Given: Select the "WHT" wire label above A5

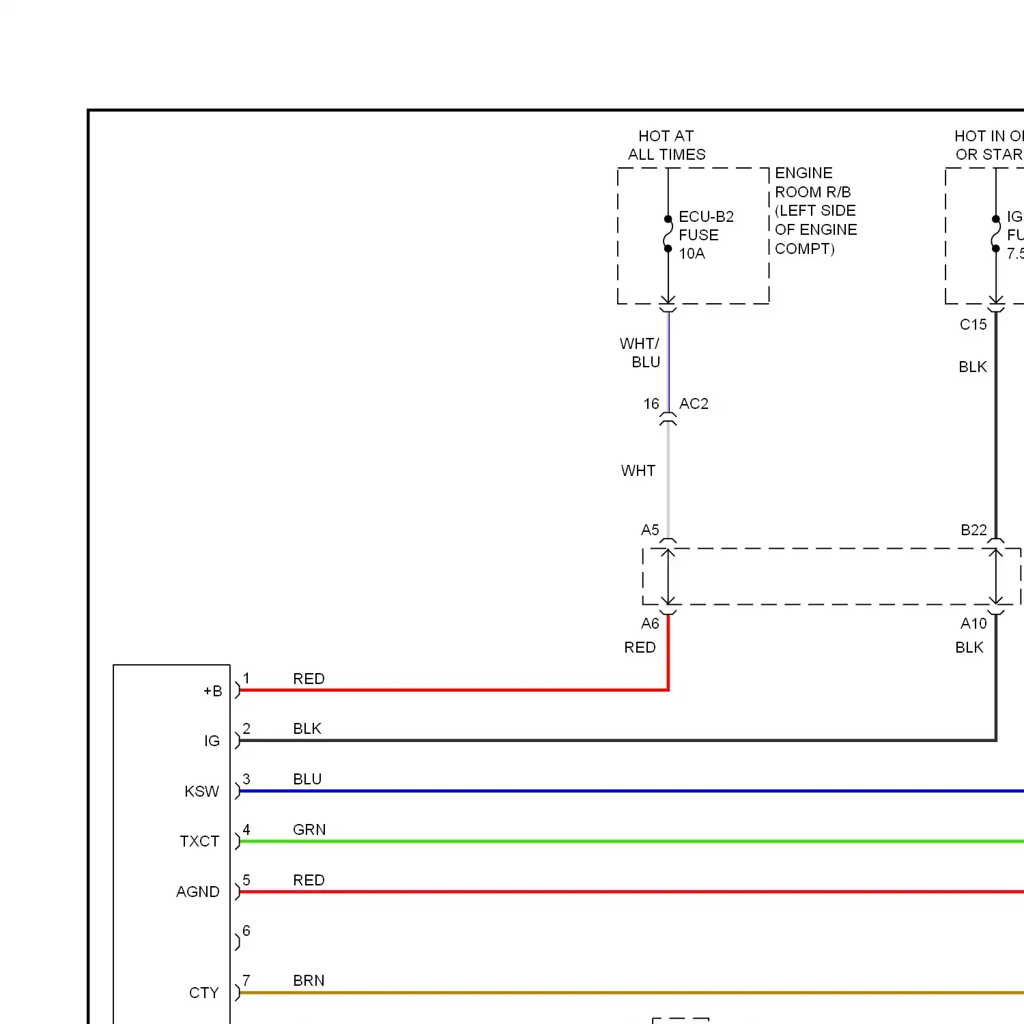Looking at the screenshot, I should (638, 471).
